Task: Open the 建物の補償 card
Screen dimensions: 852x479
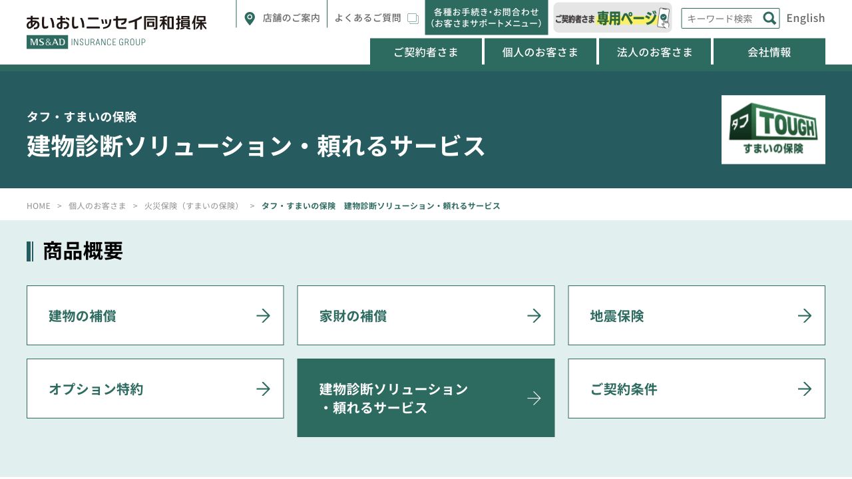Action: 155,315
